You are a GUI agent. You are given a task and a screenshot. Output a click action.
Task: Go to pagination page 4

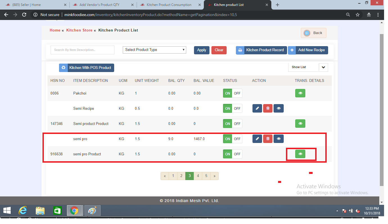198,176
